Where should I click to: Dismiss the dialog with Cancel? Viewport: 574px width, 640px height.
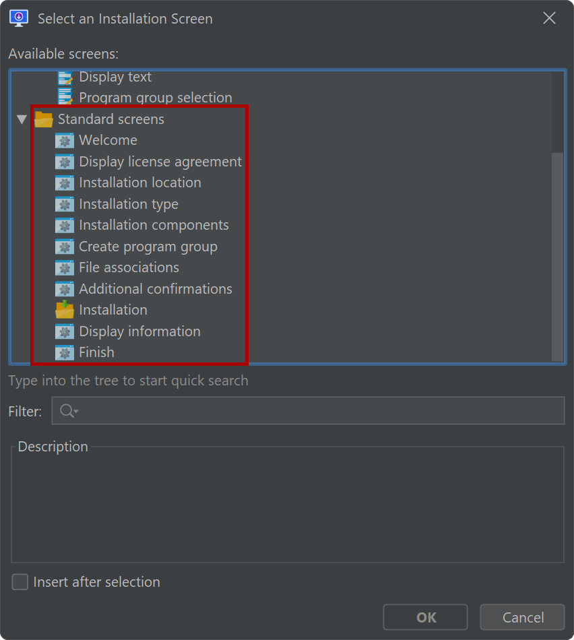(x=522, y=617)
